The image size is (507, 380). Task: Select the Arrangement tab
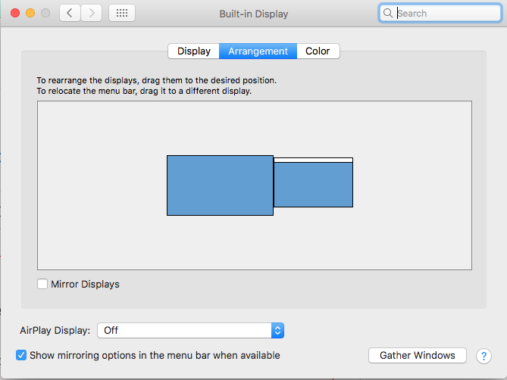258,51
